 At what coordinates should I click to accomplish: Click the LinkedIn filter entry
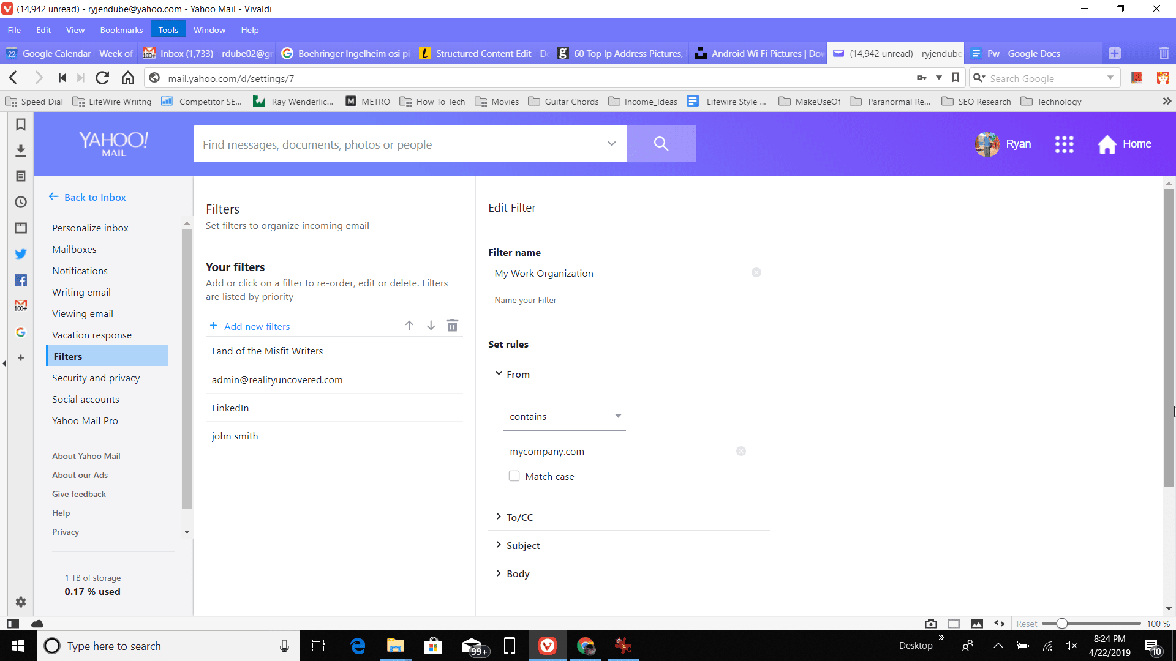pyautogui.click(x=230, y=408)
